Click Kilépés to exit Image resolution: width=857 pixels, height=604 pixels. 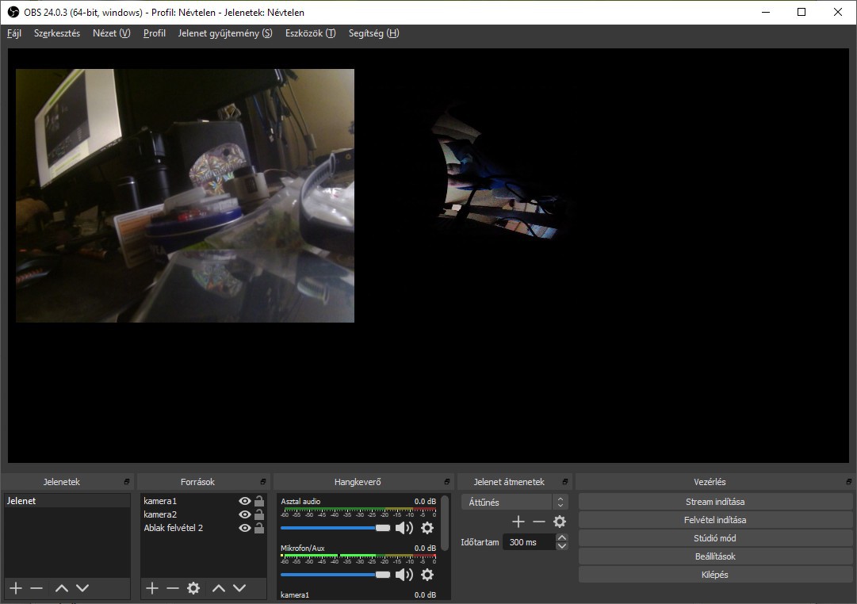coord(715,575)
